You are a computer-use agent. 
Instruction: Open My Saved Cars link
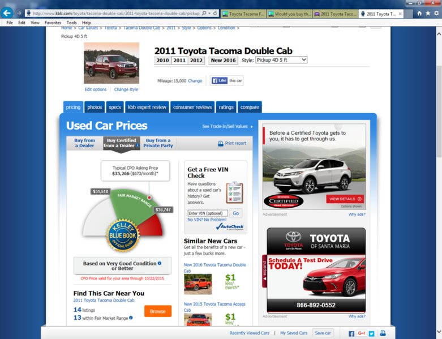(x=294, y=333)
